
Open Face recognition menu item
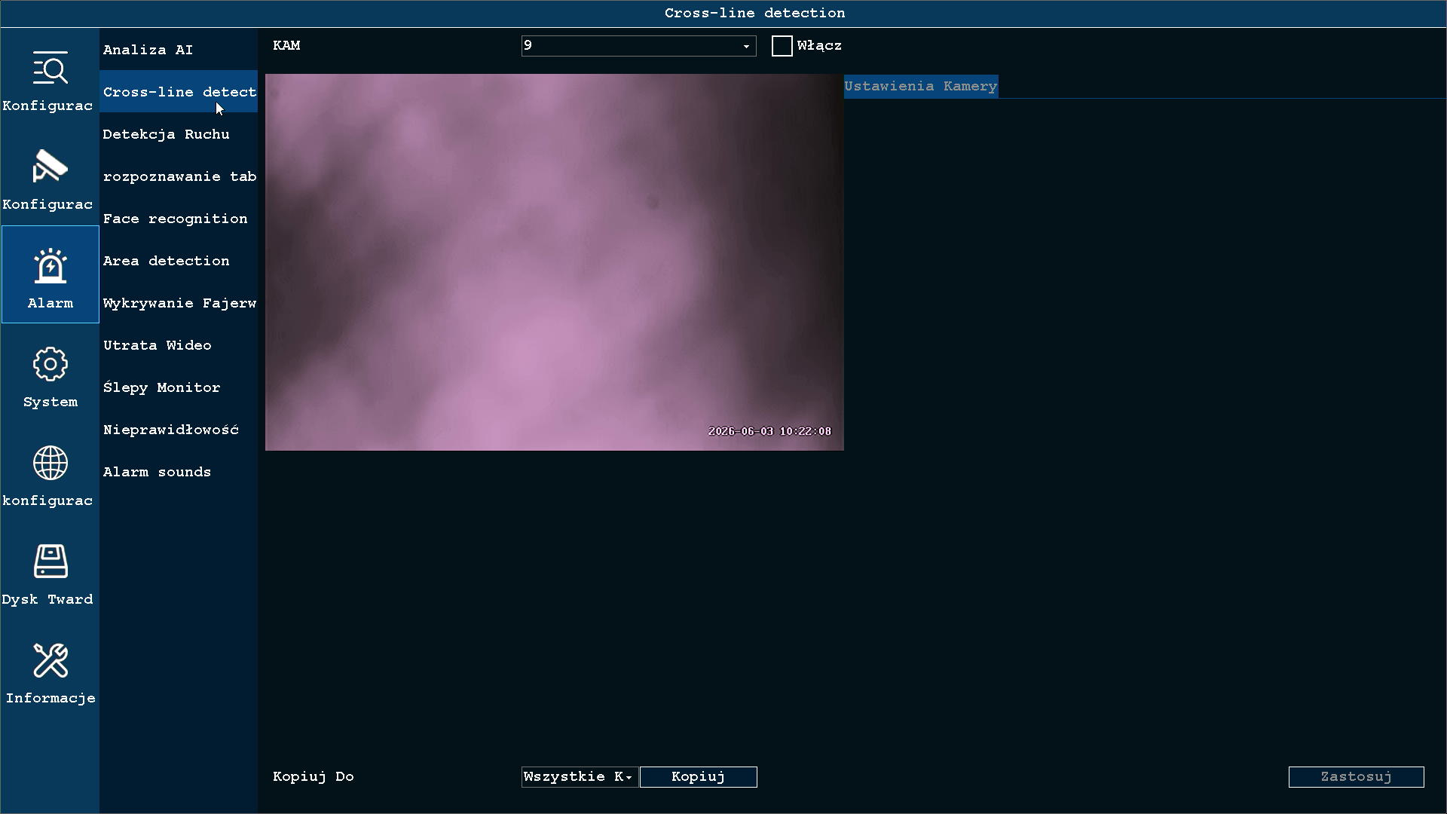click(179, 219)
